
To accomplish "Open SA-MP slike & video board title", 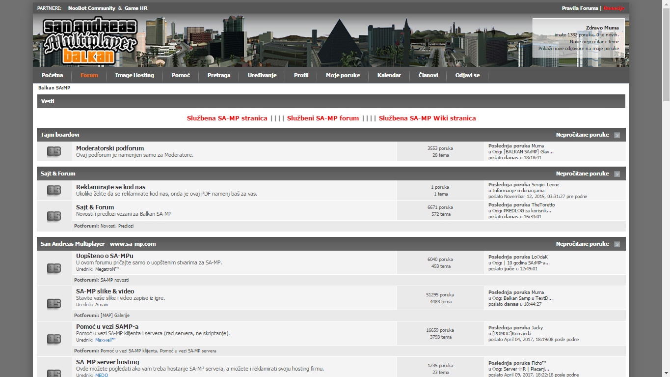I will point(105,291).
